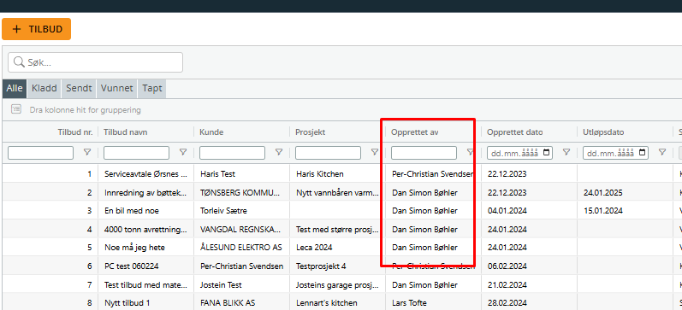Open filter icon for Utløpsdato column
682x310 pixels.
click(662, 152)
